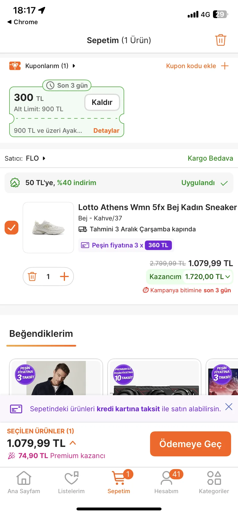The height and width of the screenshot is (515, 238).
Task: Tap the orange coupon gift icon
Action: pyautogui.click(x=15, y=66)
